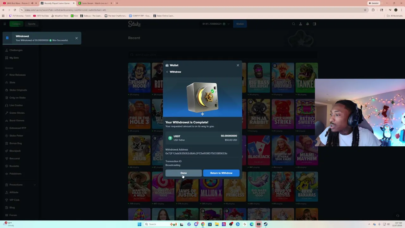Open File Explorer from the taskbar
The width and height of the screenshot is (405, 228).
tap(217, 224)
